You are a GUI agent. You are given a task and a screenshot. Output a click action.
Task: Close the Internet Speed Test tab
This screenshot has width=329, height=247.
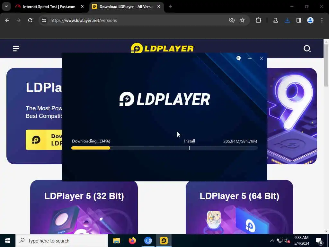tap(82, 6)
